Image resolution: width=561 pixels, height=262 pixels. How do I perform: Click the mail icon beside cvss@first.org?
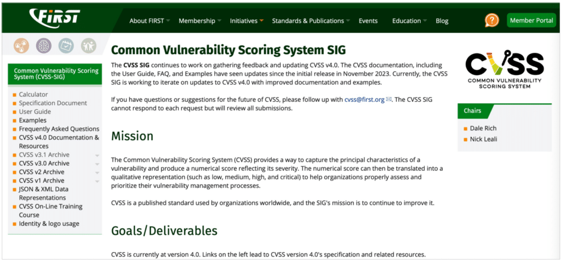tap(389, 100)
